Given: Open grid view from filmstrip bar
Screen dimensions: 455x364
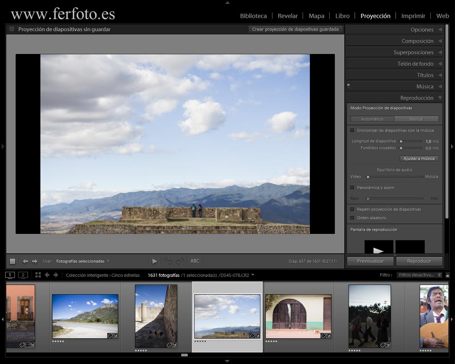Looking at the screenshot, I should click(x=38, y=275).
